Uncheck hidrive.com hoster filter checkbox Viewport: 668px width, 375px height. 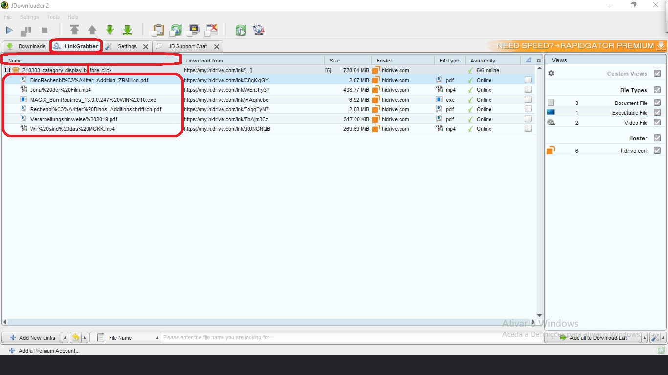tap(657, 150)
